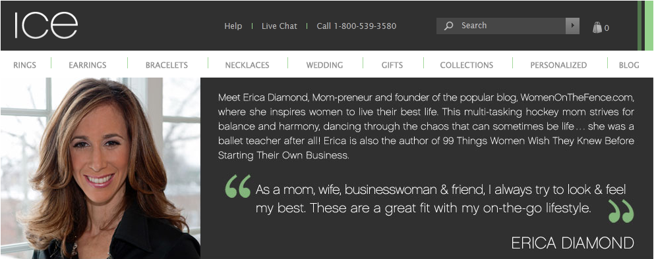Open the Wedding section
This screenshot has width=654, height=259.
(324, 65)
